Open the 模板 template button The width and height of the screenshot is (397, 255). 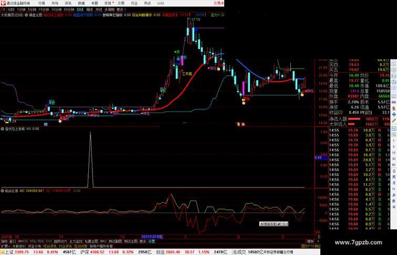coord(310,241)
